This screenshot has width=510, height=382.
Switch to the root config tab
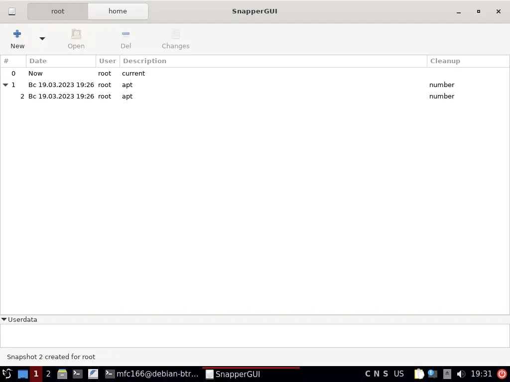coord(58,11)
